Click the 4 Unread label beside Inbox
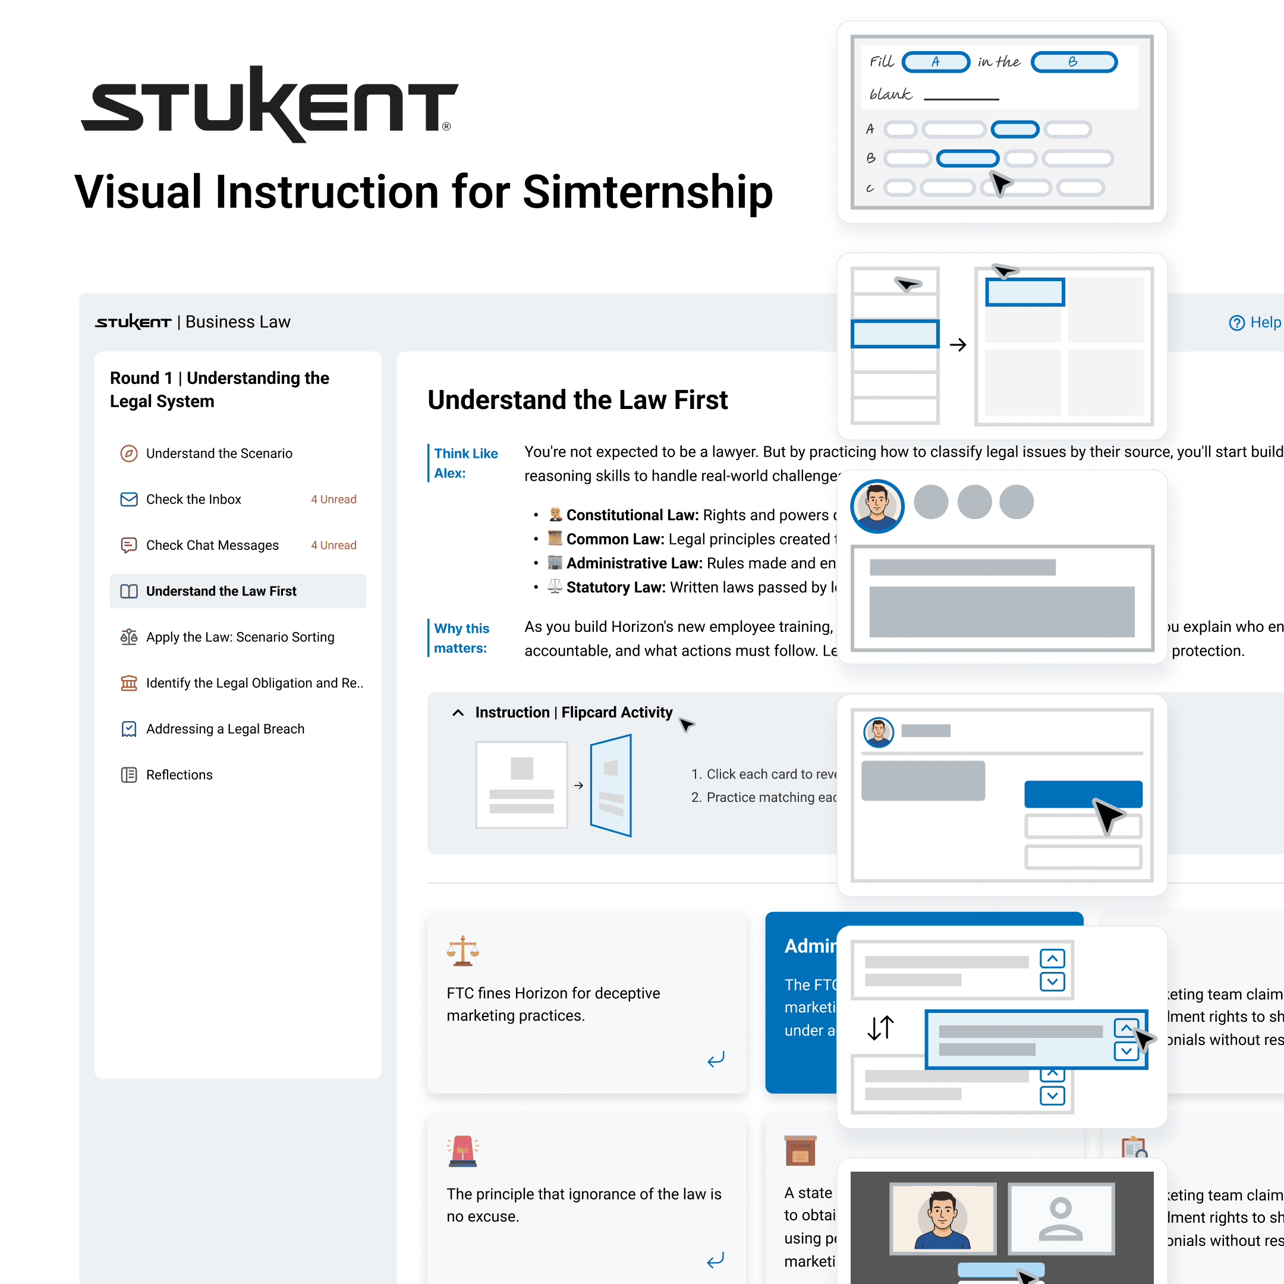The width and height of the screenshot is (1284, 1284). click(x=333, y=499)
